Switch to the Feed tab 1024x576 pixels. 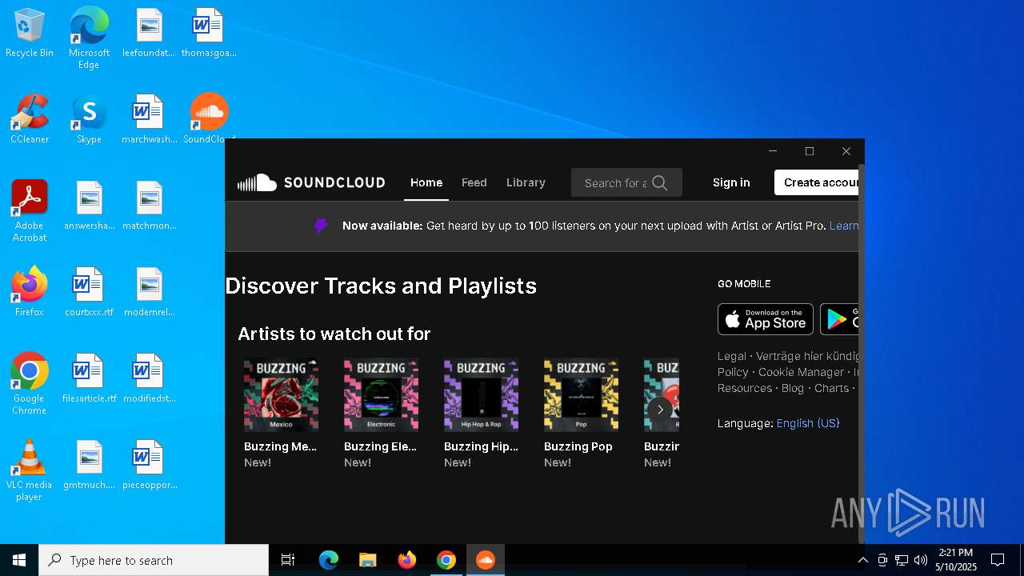click(x=474, y=182)
